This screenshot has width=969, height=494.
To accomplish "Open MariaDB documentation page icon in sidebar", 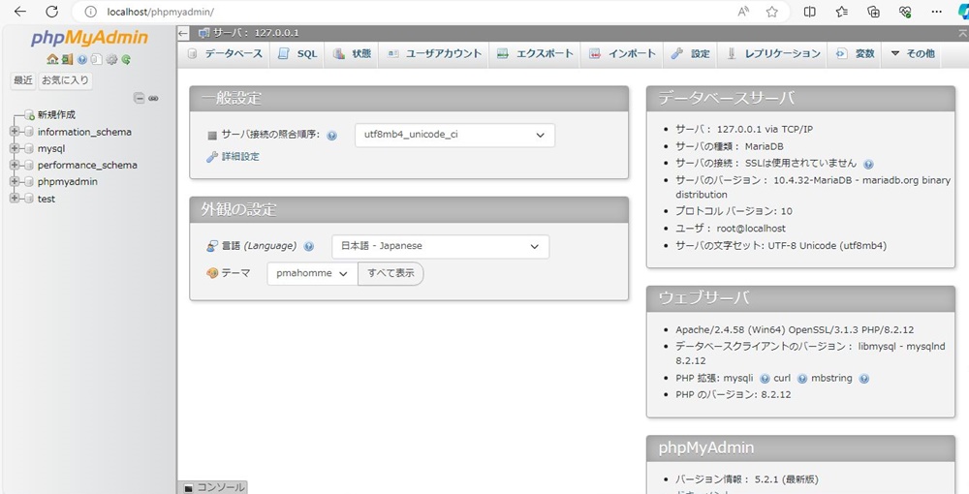I will click(x=96, y=59).
